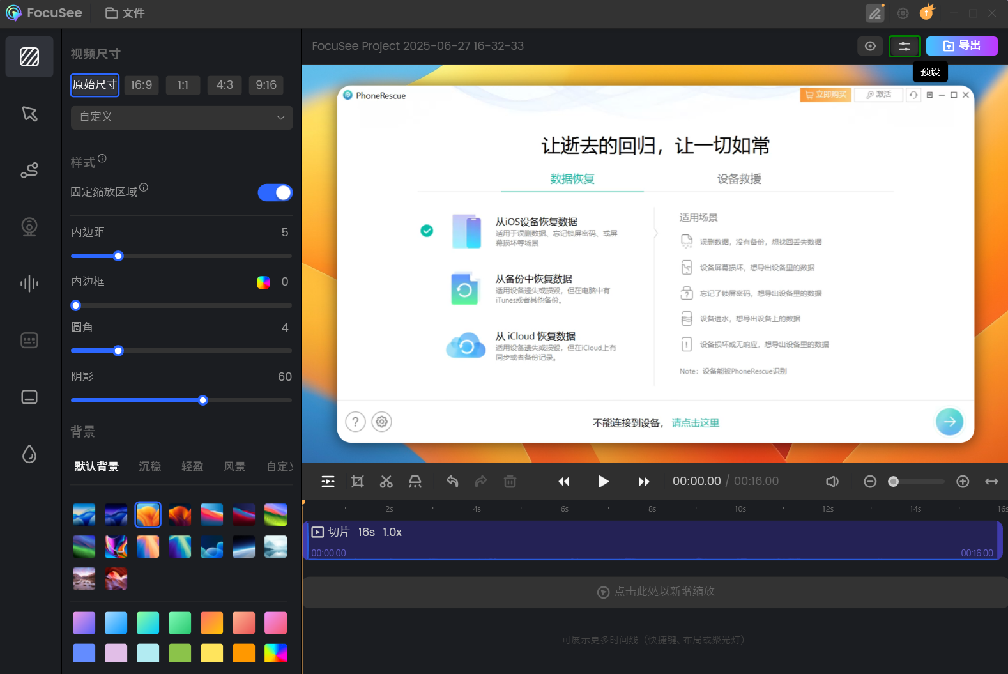Open the webcam settings sidebar icon
The width and height of the screenshot is (1008, 674).
click(x=29, y=227)
